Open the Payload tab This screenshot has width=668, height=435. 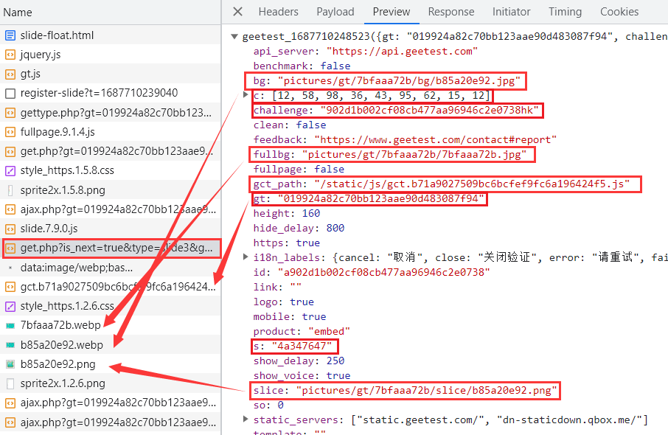pos(335,12)
